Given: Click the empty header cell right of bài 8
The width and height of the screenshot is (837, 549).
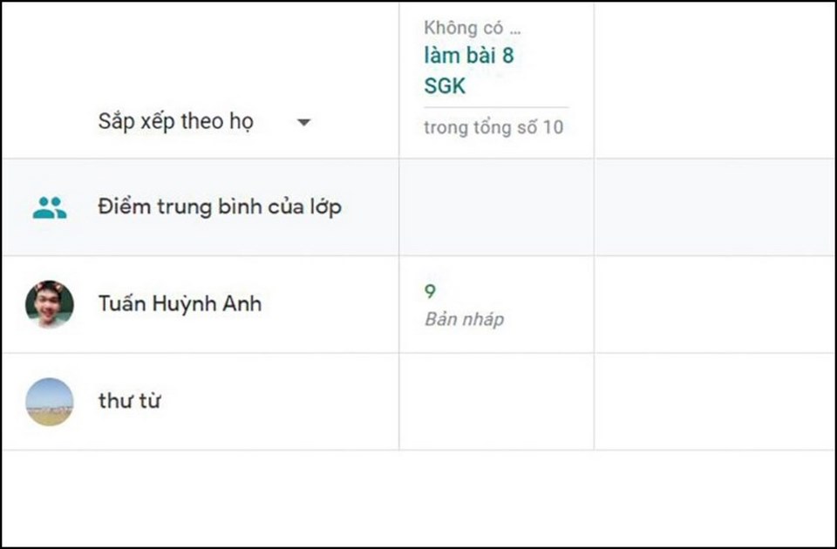Looking at the screenshot, I should tap(714, 80).
